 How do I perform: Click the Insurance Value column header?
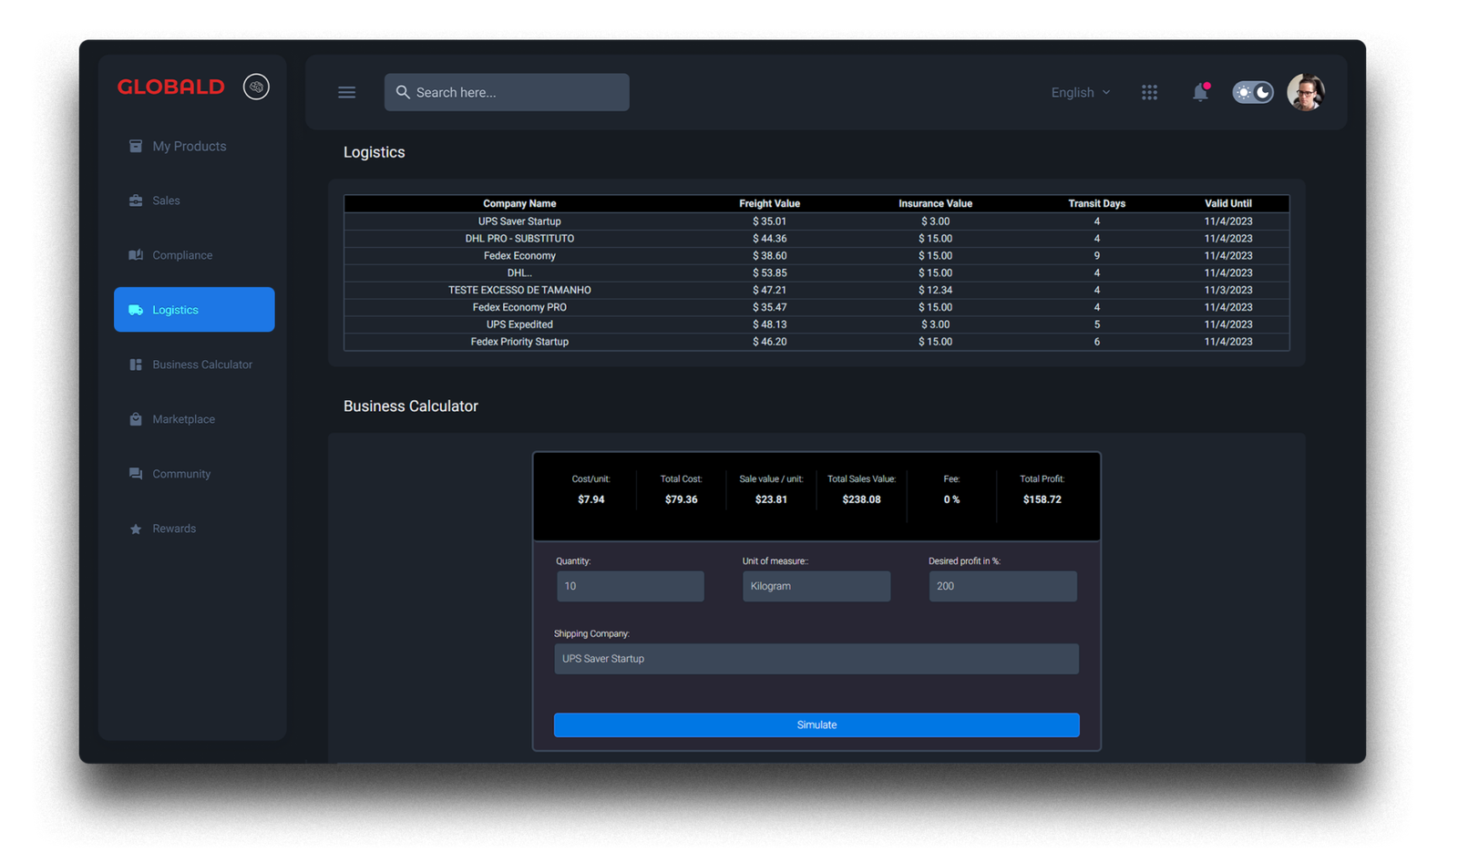click(x=935, y=204)
